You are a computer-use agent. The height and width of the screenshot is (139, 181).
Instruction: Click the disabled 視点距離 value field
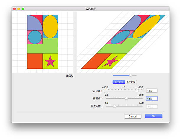click(x=152, y=106)
